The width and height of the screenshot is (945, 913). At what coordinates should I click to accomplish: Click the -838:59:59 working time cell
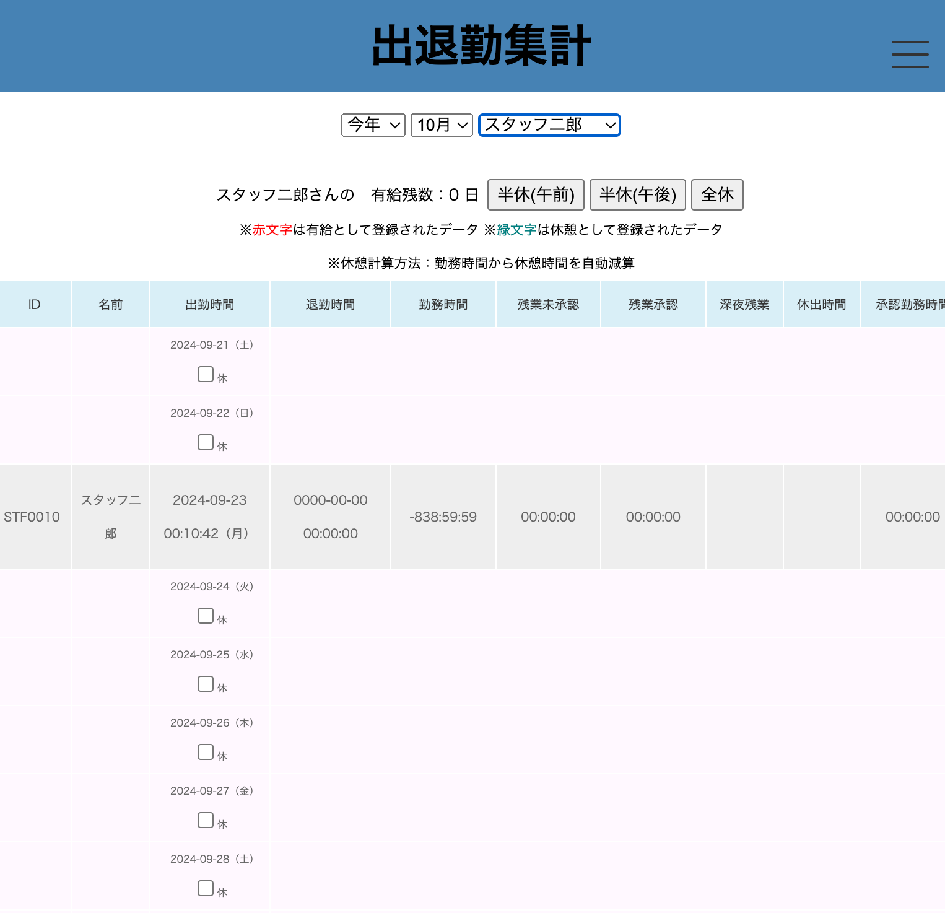click(443, 517)
